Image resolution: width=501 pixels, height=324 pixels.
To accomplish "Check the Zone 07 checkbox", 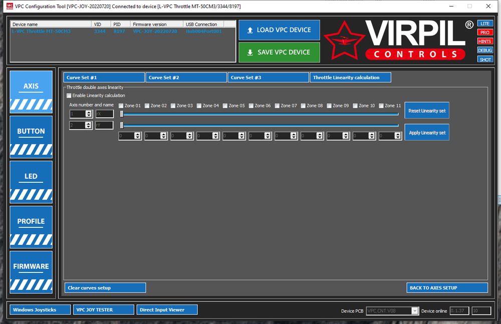I will click(277, 106).
